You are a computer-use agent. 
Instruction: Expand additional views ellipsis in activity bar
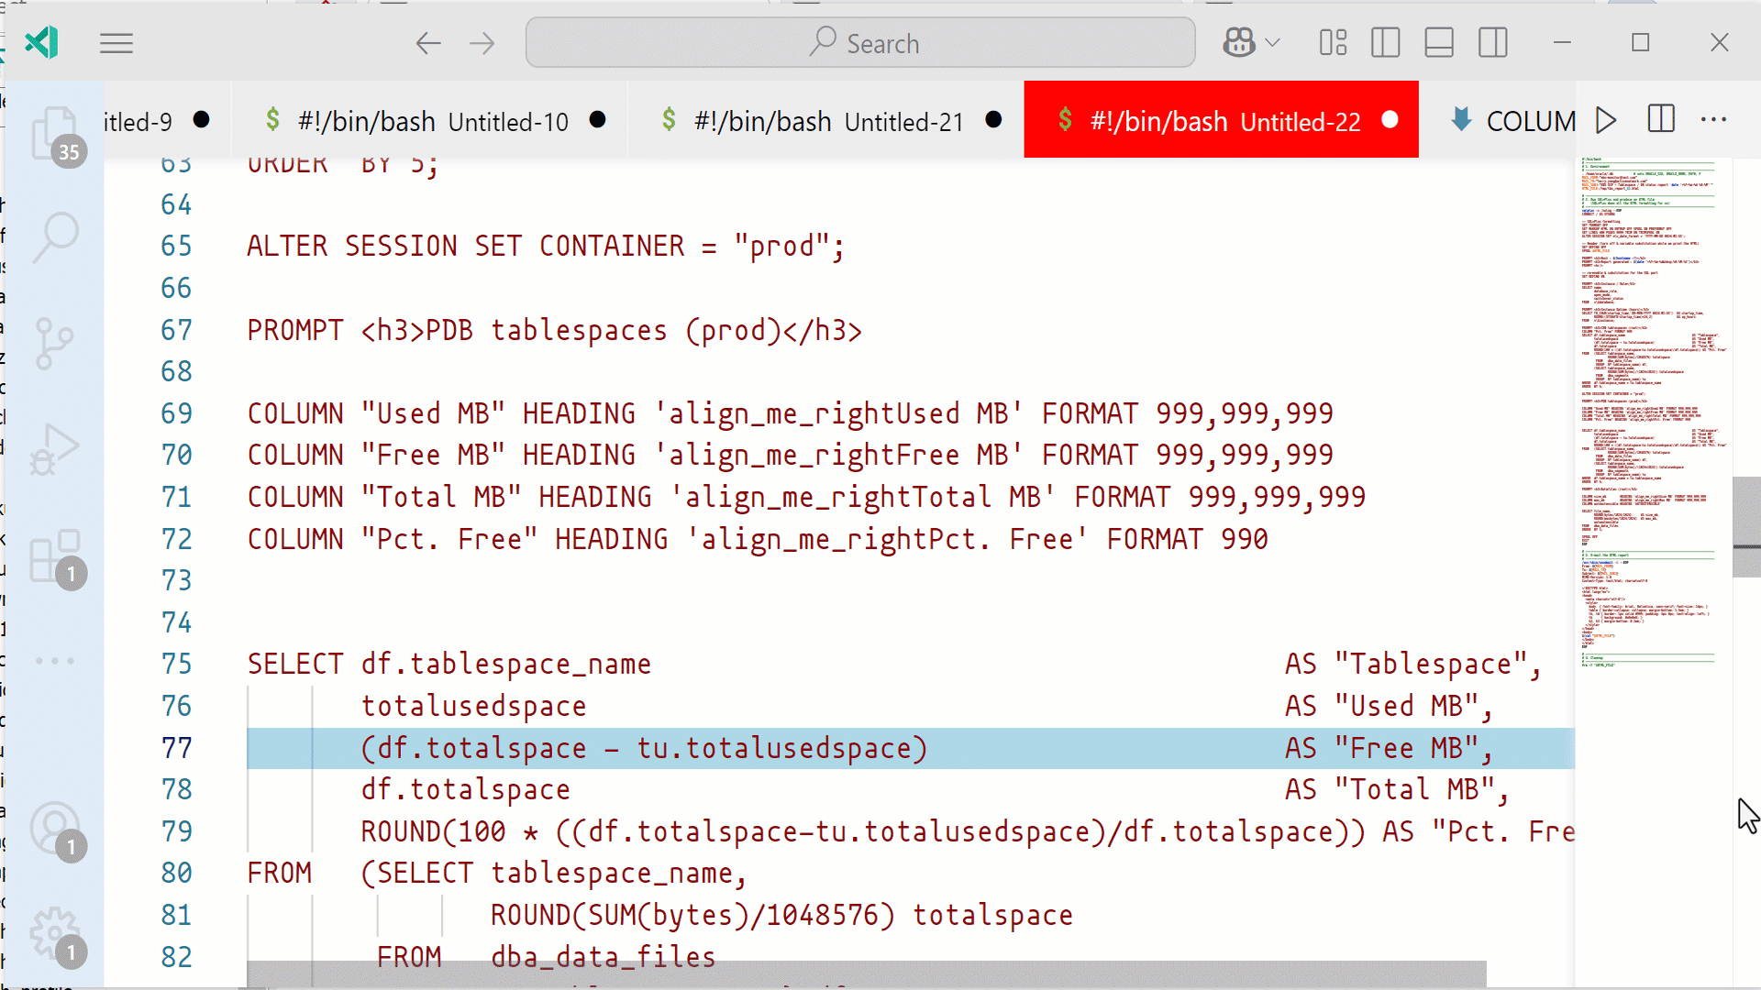(x=55, y=660)
